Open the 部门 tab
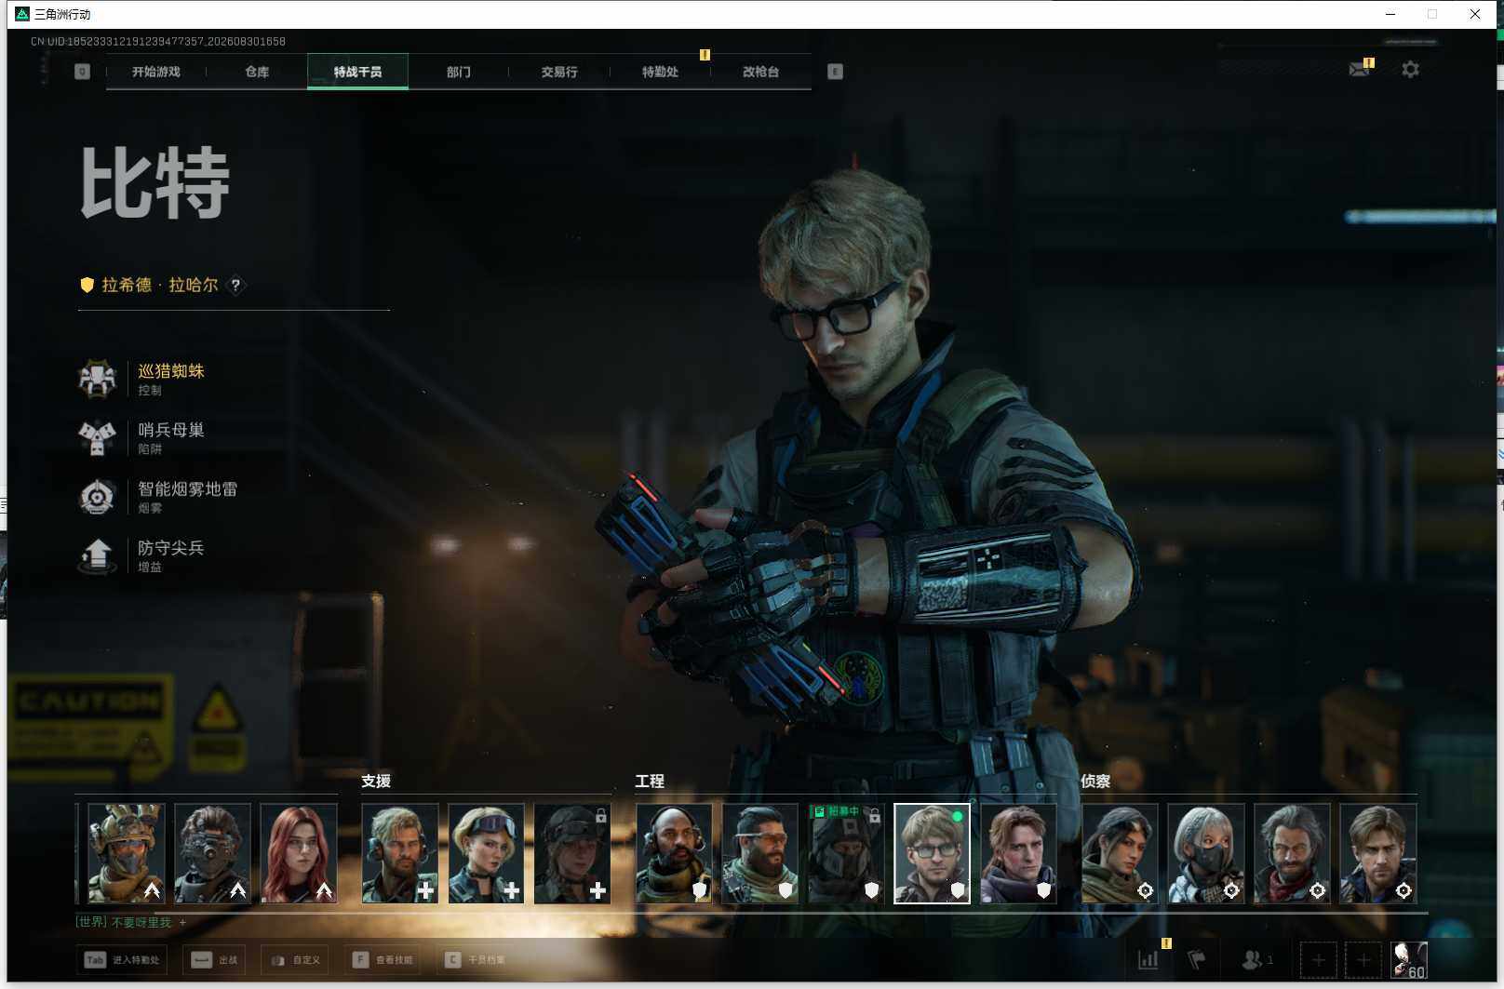The height and width of the screenshot is (989, 1504). point(459,72)
